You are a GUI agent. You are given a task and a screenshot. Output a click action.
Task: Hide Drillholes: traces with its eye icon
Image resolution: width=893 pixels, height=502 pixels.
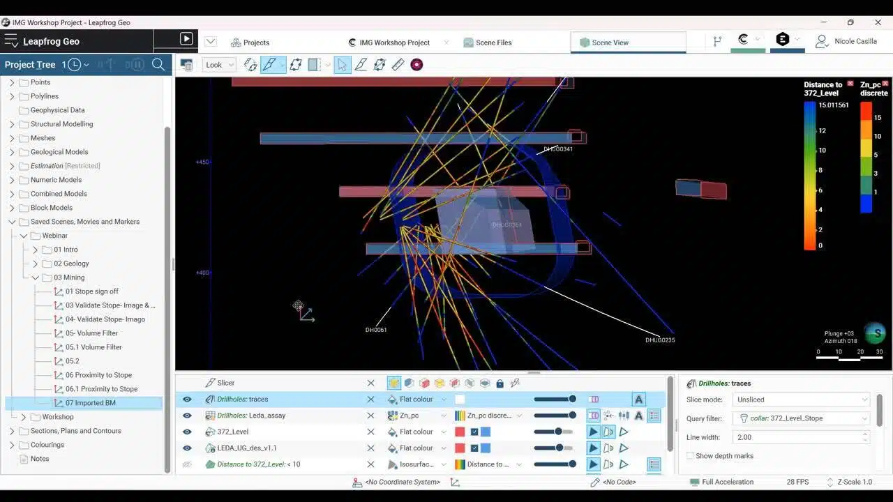point(187,400)
